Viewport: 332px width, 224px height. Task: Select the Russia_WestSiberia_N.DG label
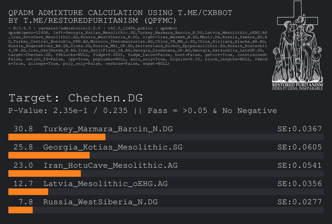coord(101,202)
